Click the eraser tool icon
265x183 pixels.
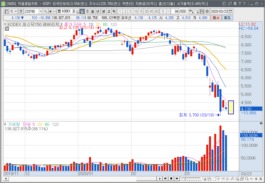pyautogui.click(x=237, y=179)
